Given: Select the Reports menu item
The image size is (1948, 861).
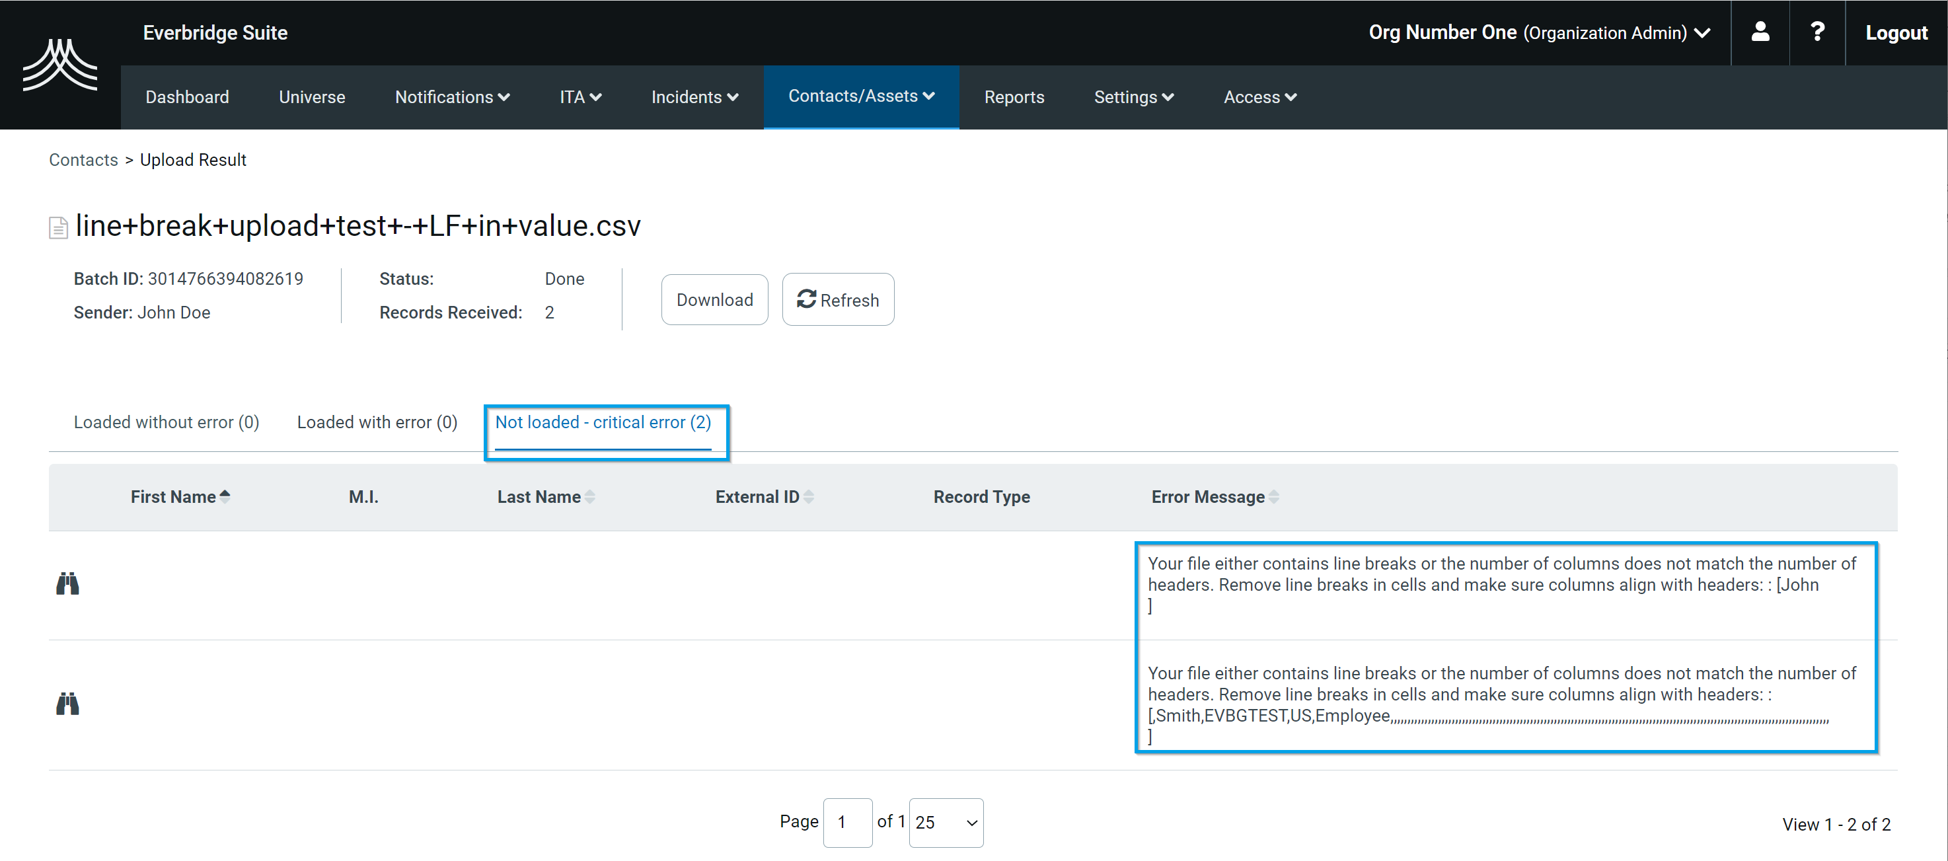Looking at the screenshot, I should [x=1014, y=96].
